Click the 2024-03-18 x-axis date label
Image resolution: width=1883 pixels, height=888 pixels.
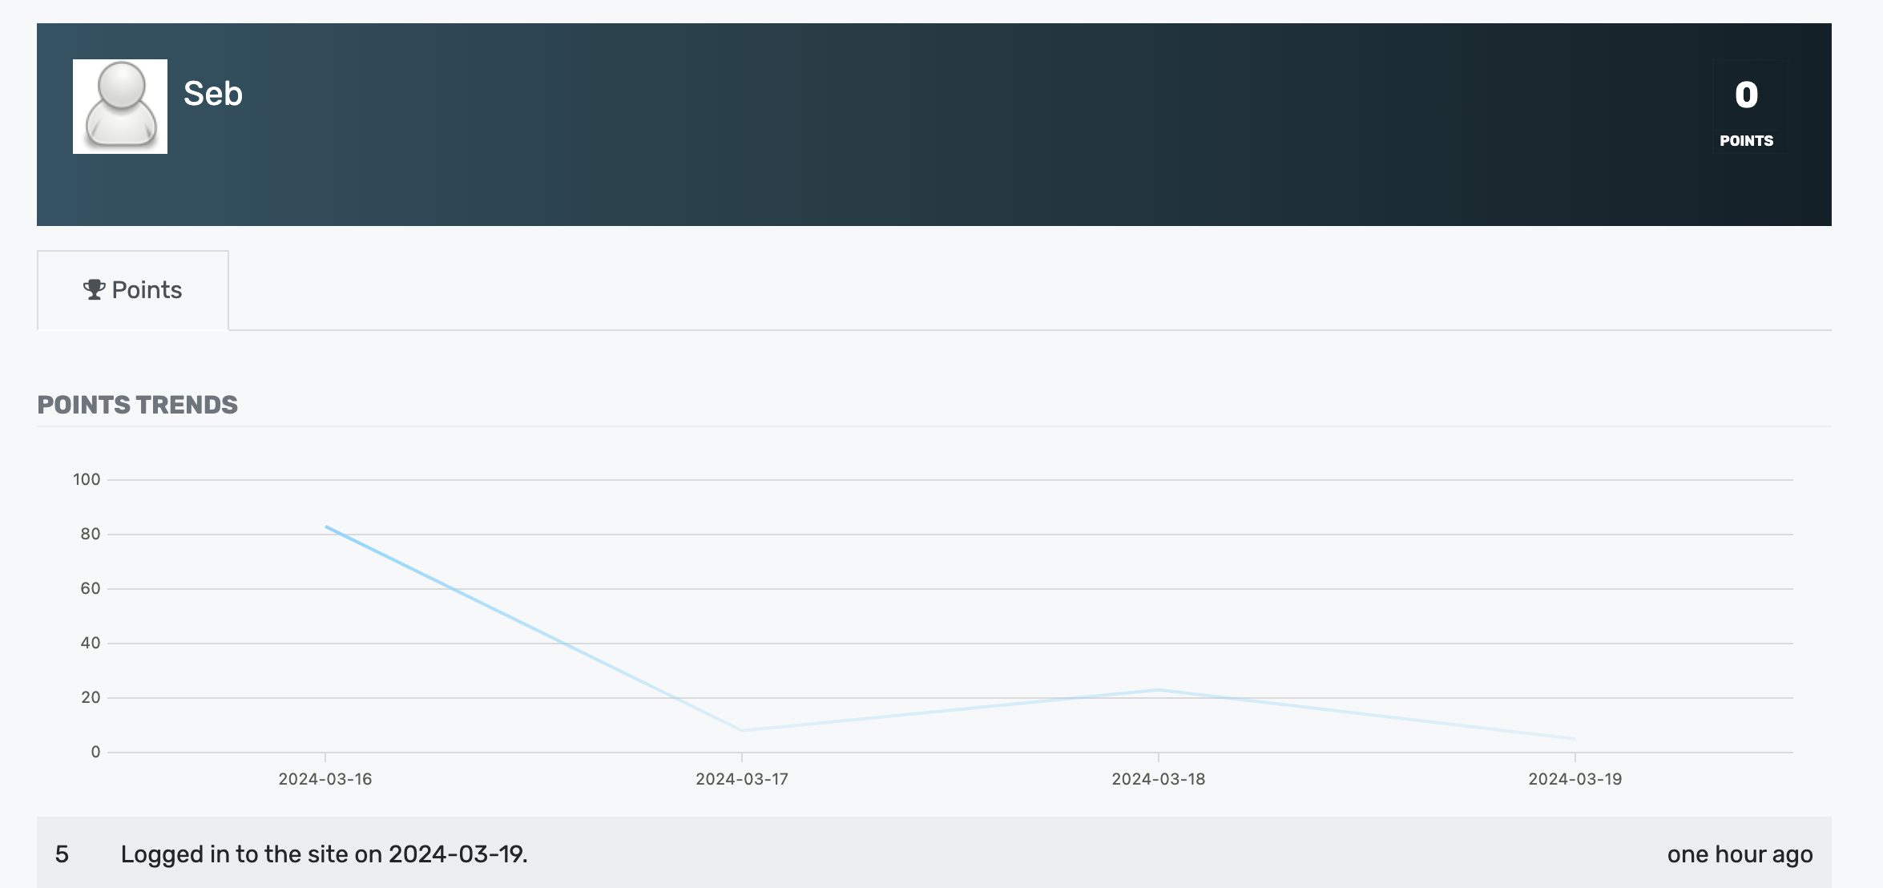pos(1159,779)
